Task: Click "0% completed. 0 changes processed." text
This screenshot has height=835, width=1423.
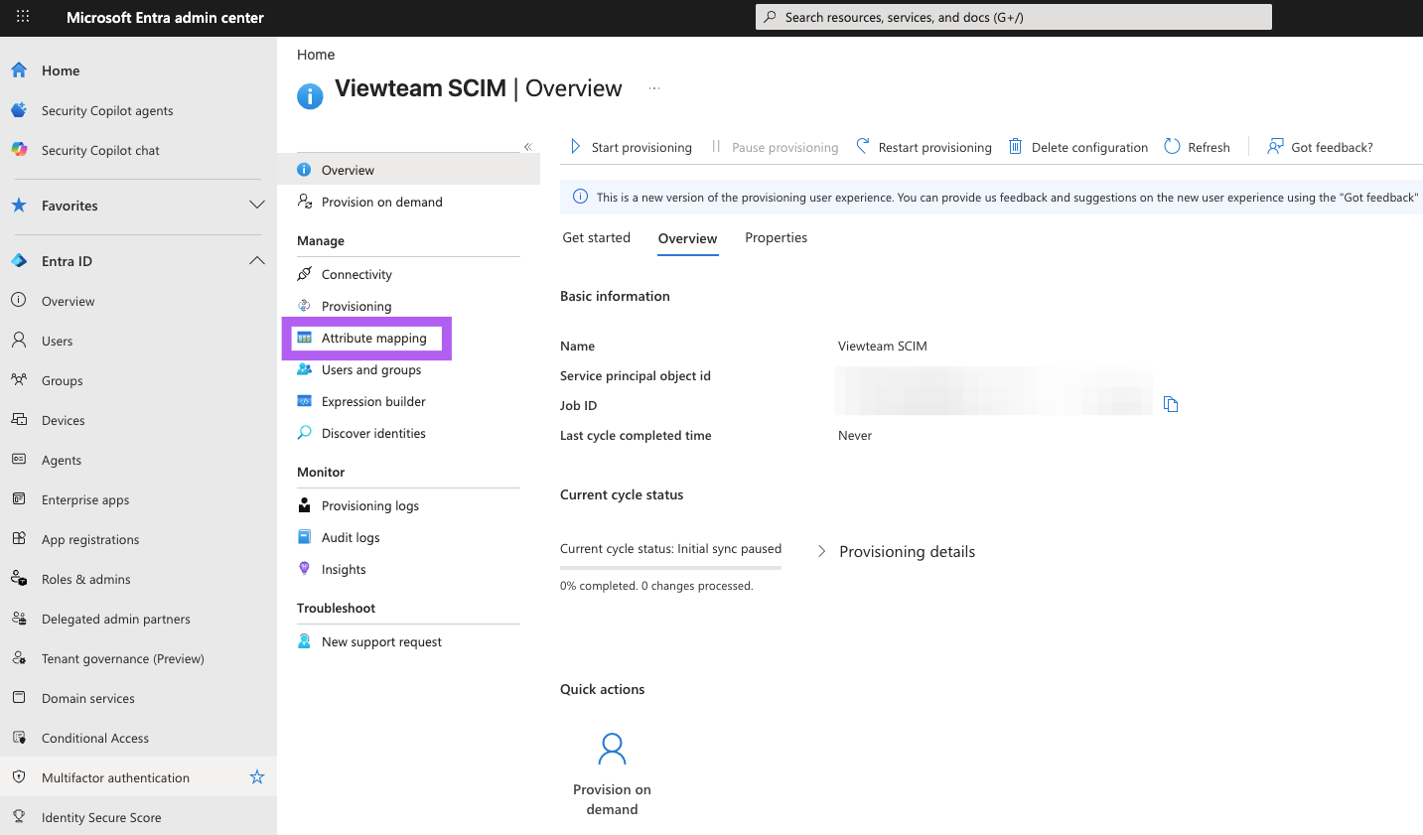Action: point(656,586)
